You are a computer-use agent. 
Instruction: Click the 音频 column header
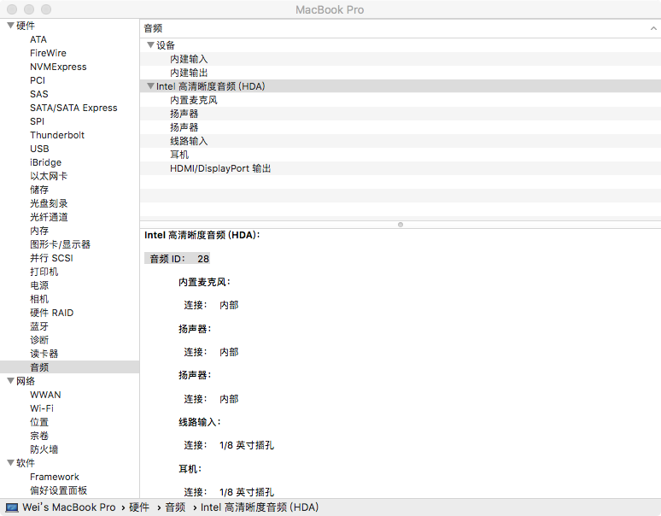(154, 28)
